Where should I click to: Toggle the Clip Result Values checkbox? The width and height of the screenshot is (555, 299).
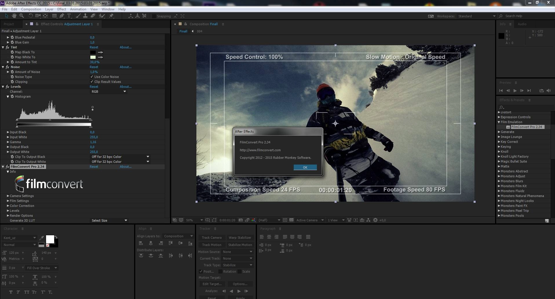pos(92,82)
